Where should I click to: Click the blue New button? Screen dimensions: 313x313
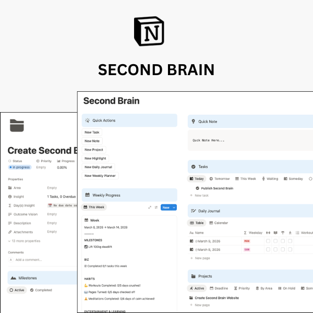pos(166,208)
